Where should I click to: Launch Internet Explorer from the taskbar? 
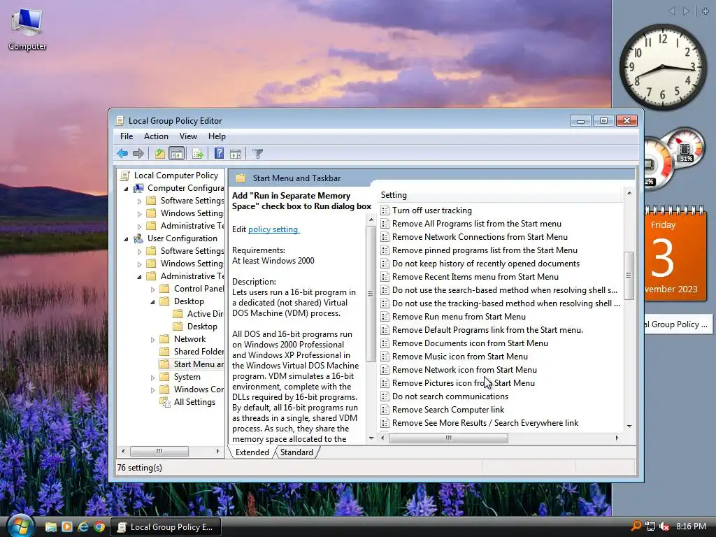[x=83, y=527]
